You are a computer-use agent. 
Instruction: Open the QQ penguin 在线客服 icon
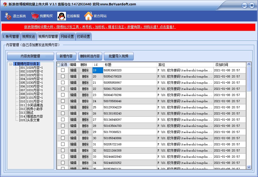coord(62,16)
